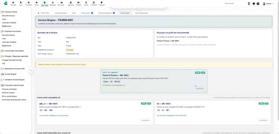Click the search field Rechercher

(235, 3)
